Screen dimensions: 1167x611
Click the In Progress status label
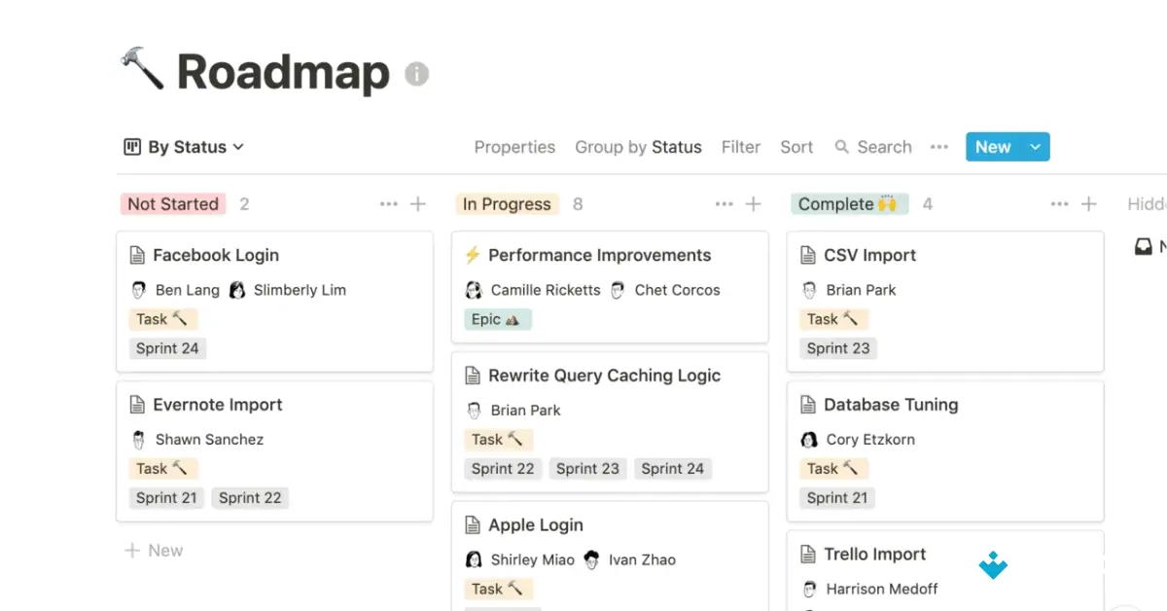pos(507,204)
